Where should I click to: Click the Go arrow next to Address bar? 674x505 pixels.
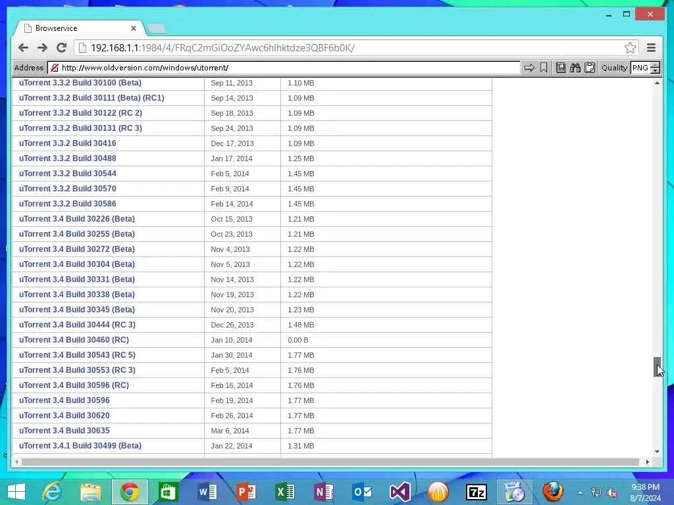point(529,68)
